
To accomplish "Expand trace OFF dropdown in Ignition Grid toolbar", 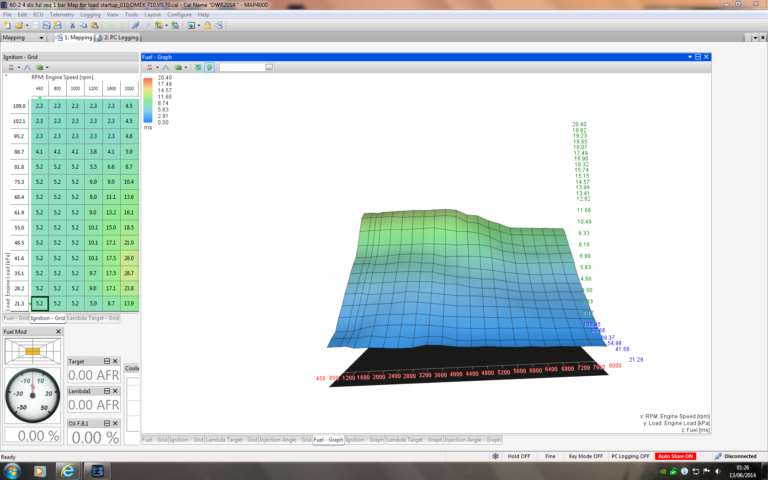I will 19,68.
